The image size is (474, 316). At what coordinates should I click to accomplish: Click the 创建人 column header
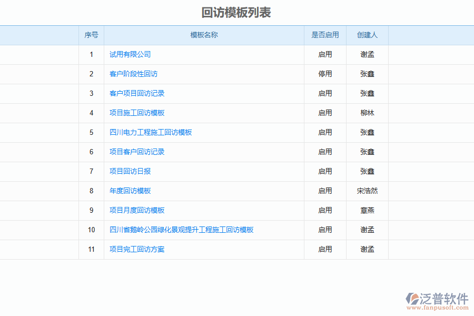pos(366,35)
